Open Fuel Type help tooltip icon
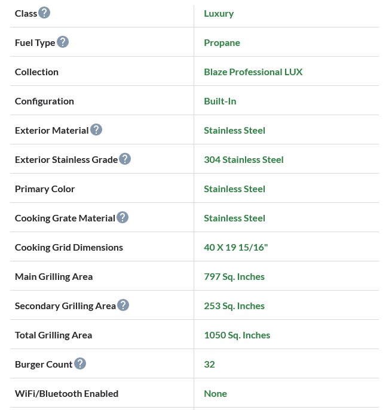This screenshot has width=389, height=410. (63, 42)
